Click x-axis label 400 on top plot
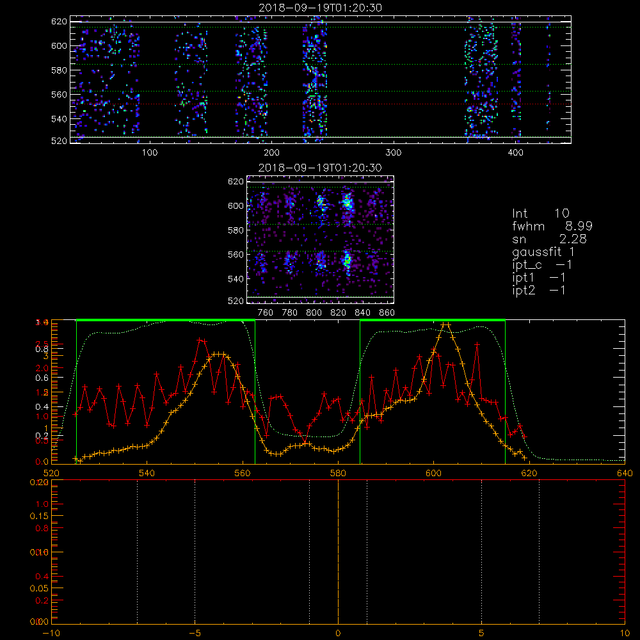Screen dimensions: 640x640 [515, 153]
